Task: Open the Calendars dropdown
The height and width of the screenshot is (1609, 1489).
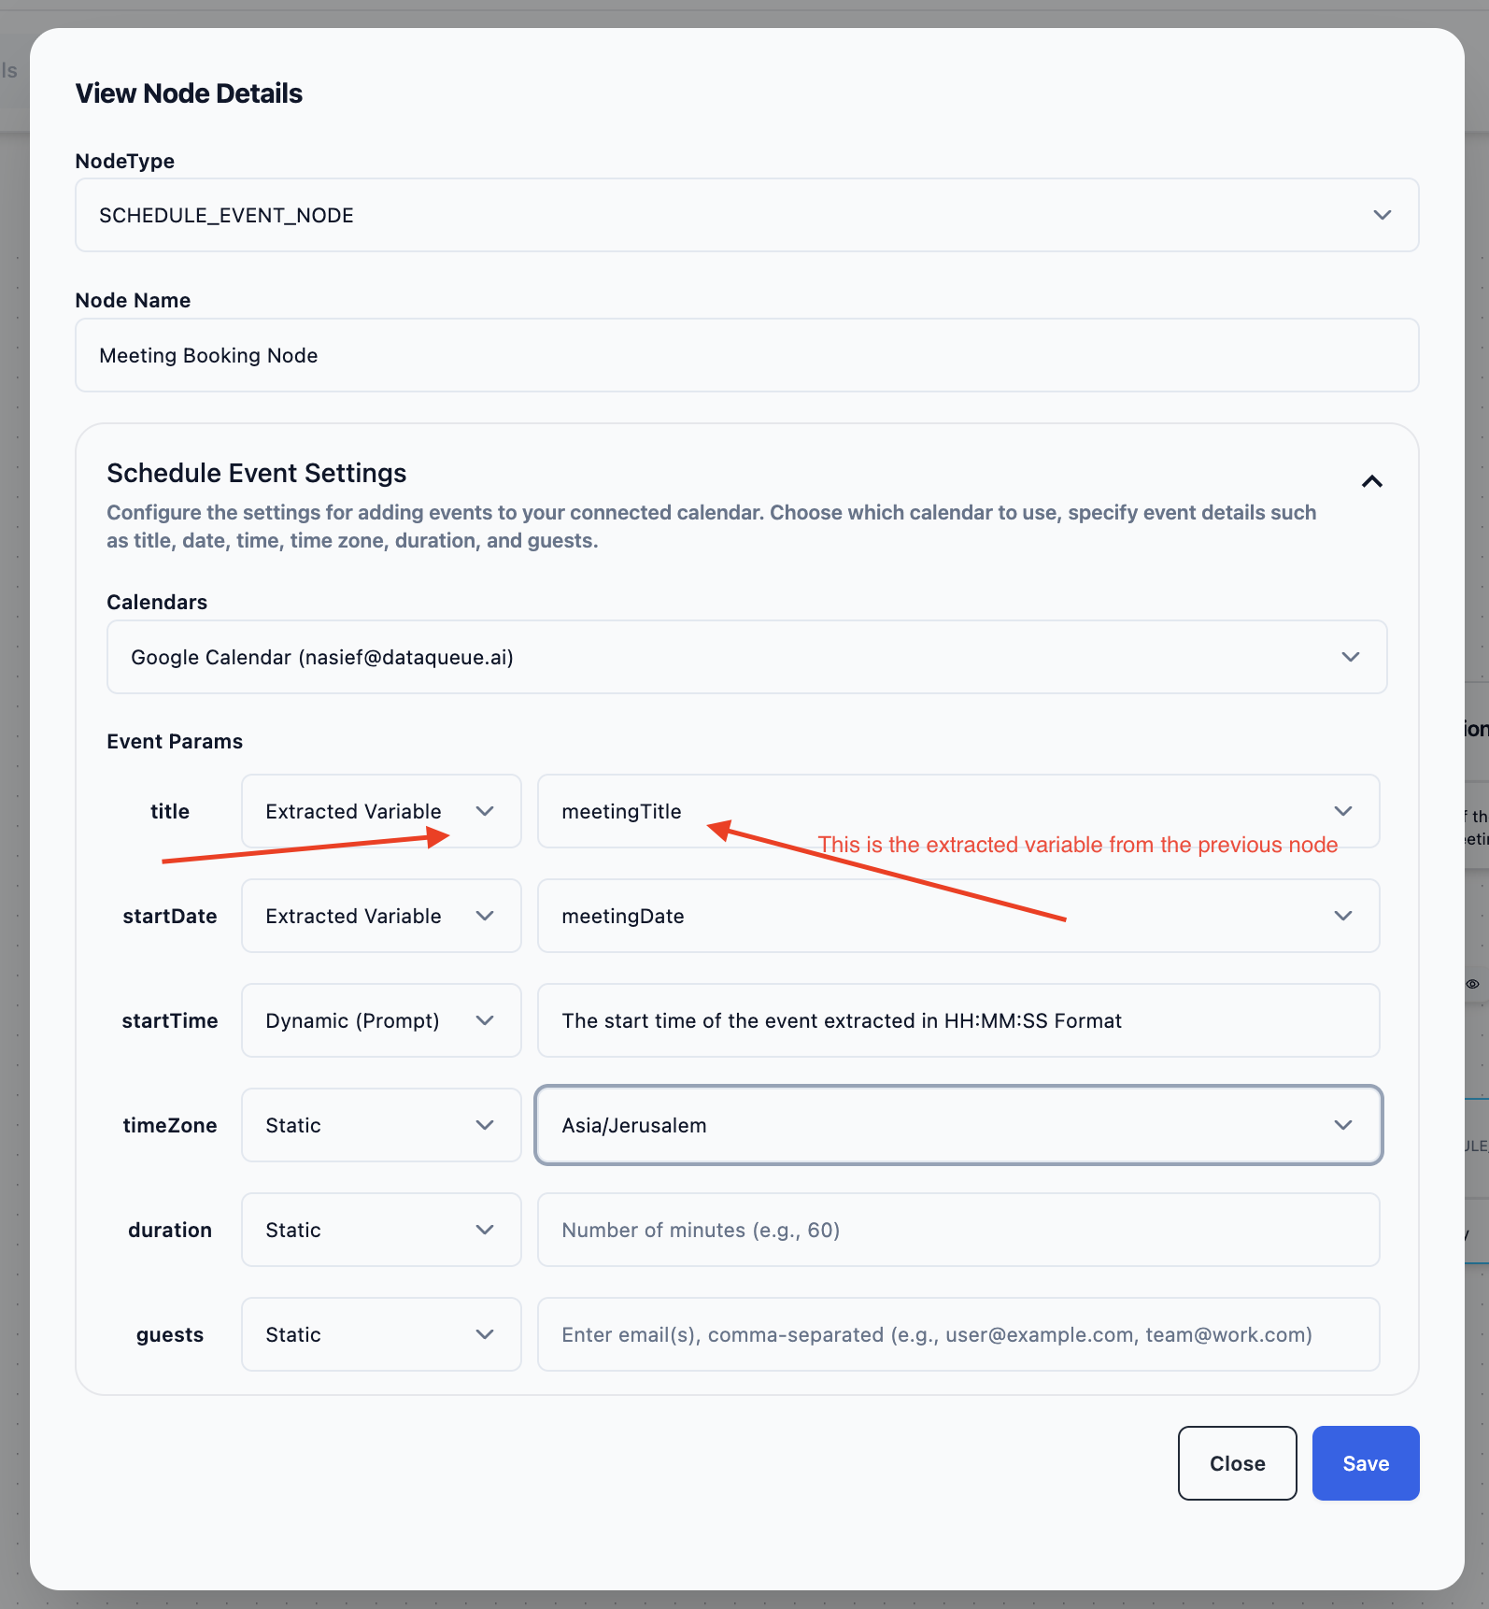Action: tap(746, 657)
